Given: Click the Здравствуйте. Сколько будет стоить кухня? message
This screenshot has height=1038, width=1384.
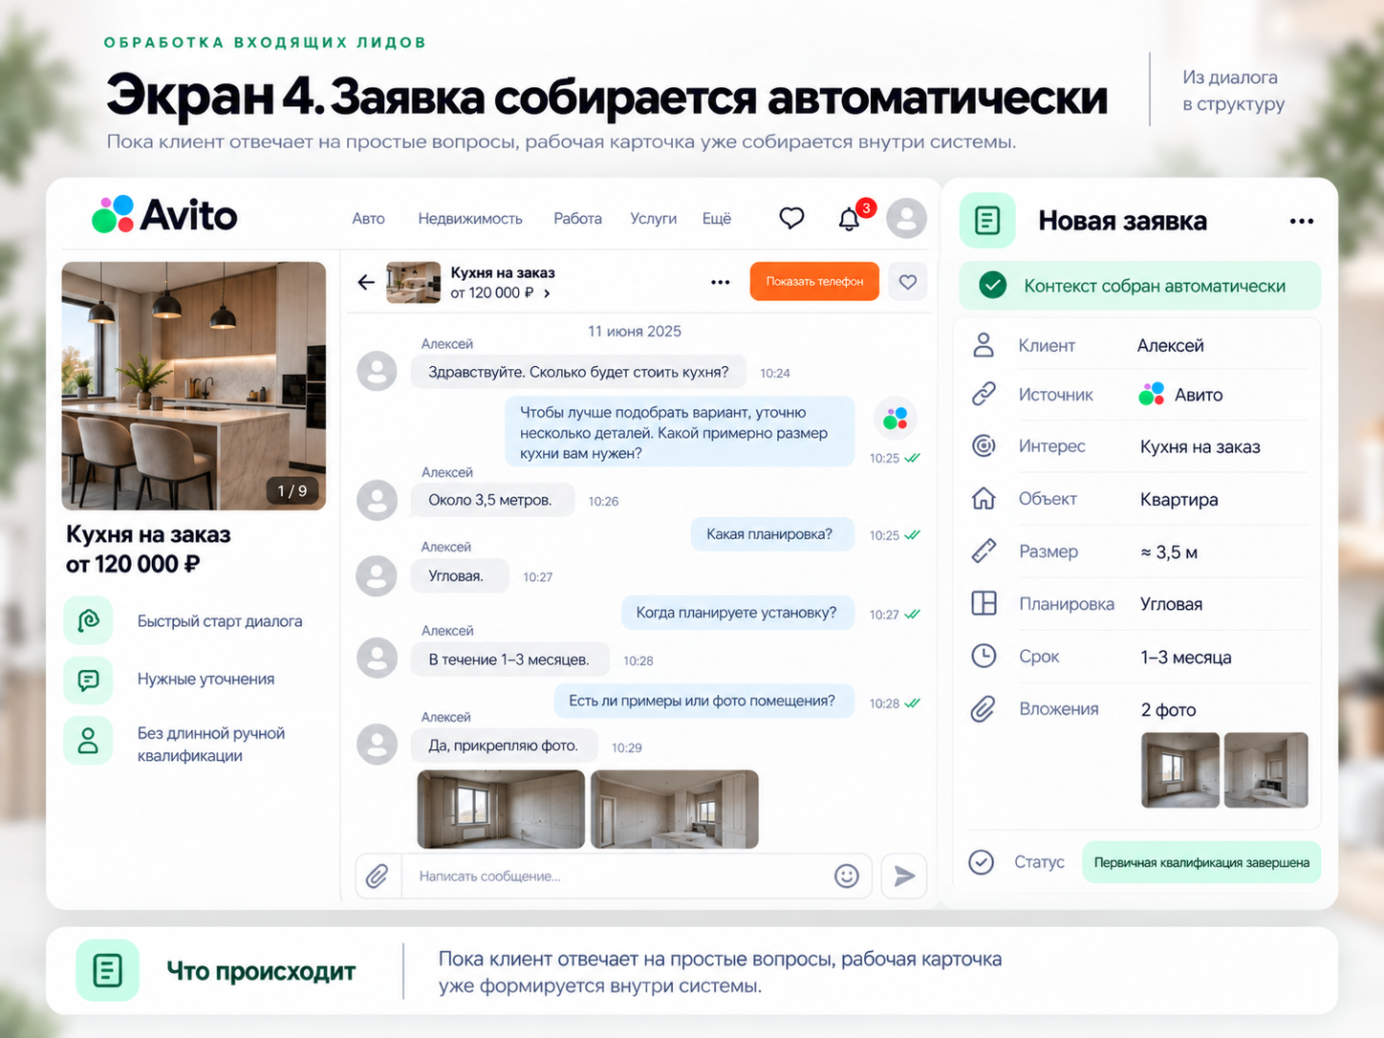Looking at the screenshot, I should tap(578, 373).
